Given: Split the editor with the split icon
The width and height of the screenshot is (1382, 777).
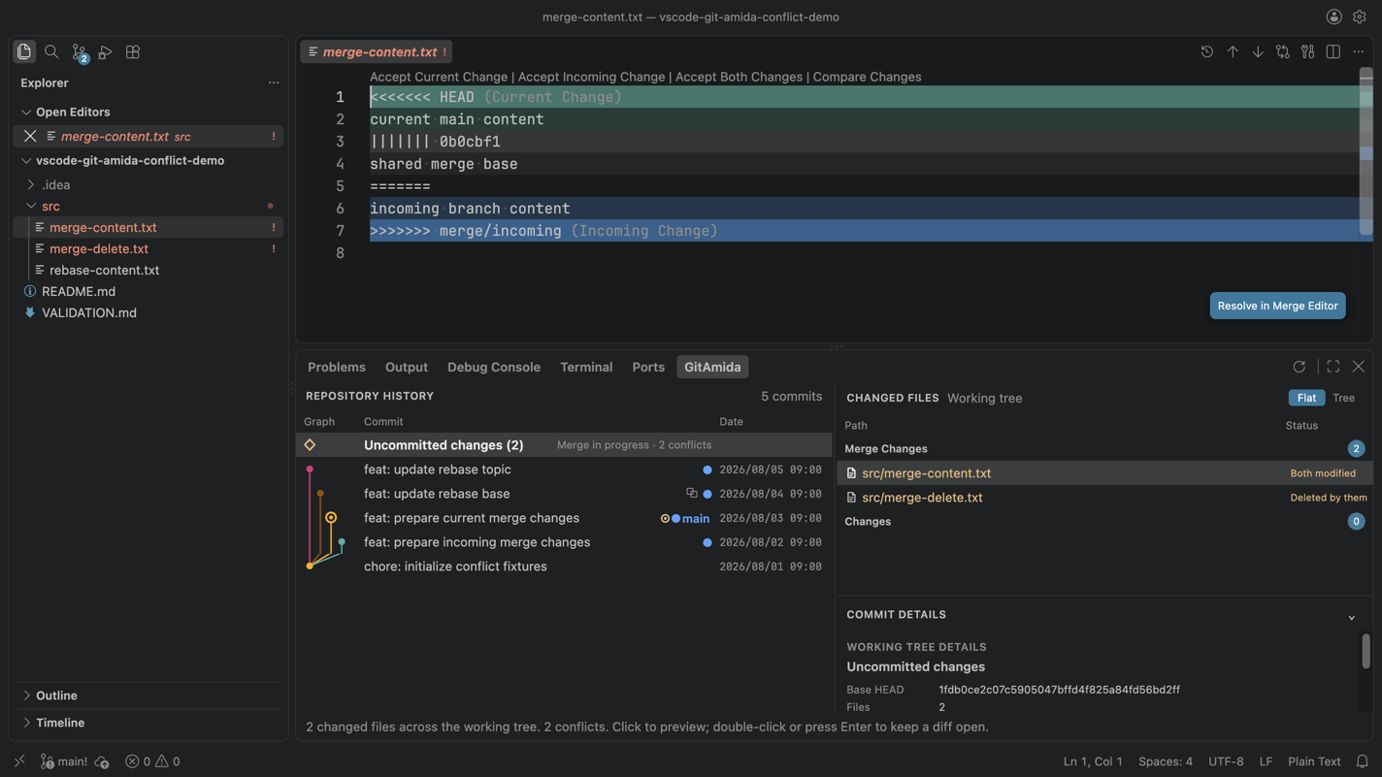Looking at the screenshot, I should pyautogui.click(x=1333, y=51).
